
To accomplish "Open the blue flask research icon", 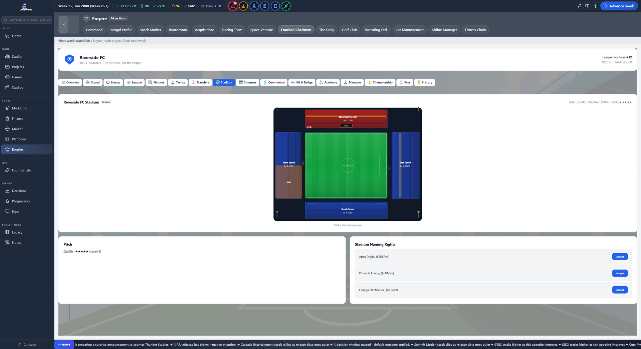I will coord(254,6).
